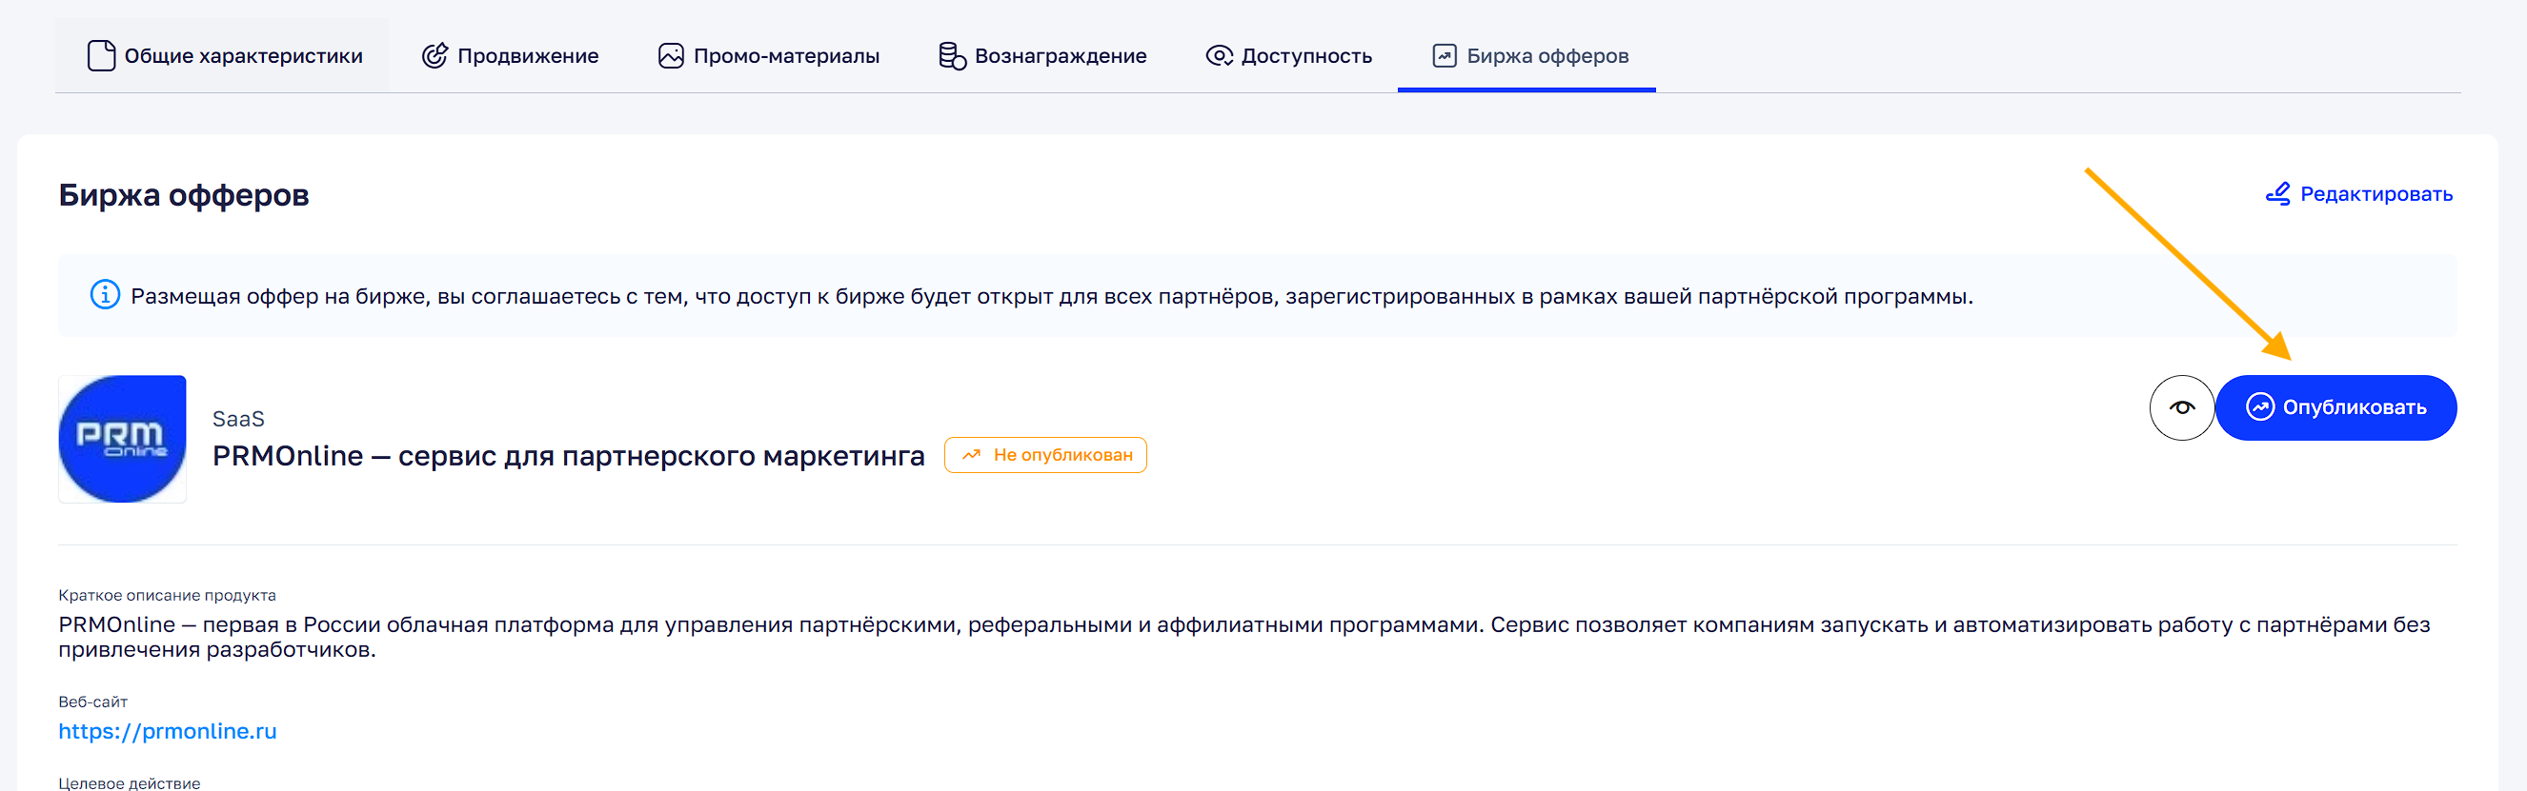Viewport: 2527px width, 791px height.
Task: Click the info icon in the notice banner
Action: (x=105, y=295)
